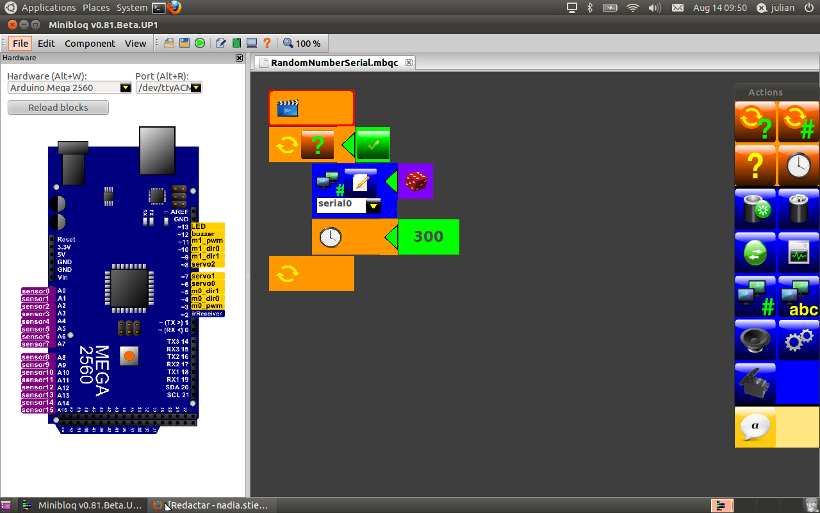Edit the 300 delay value block
820x513 pixels.
429,237
